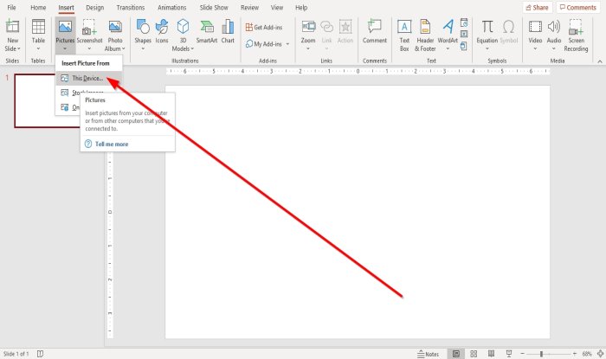Viewport: 606px width, 359px height.
Task: Expand the Audio dropdown arrow
Action: tap(554, 48)
